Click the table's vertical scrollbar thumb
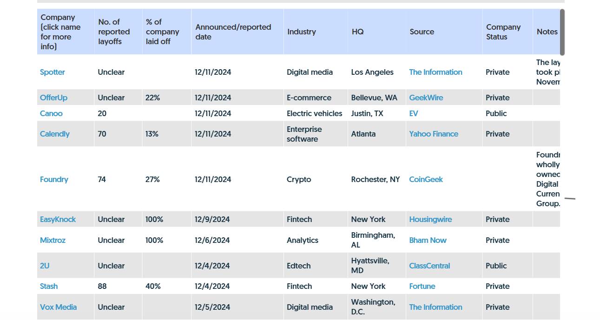Viewport: 600px width, 320px height. click(562, 32)
